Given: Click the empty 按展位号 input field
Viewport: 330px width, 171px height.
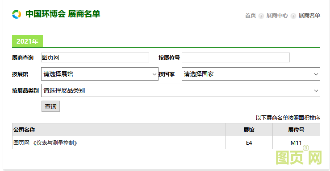Looking at the screenshot, I should (x=236, y=57).
